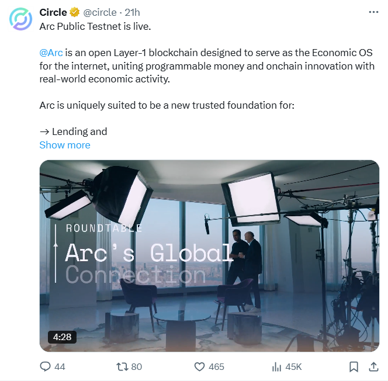Open the Circle profile avatar

pyautogui.click(x=20, y=19)
